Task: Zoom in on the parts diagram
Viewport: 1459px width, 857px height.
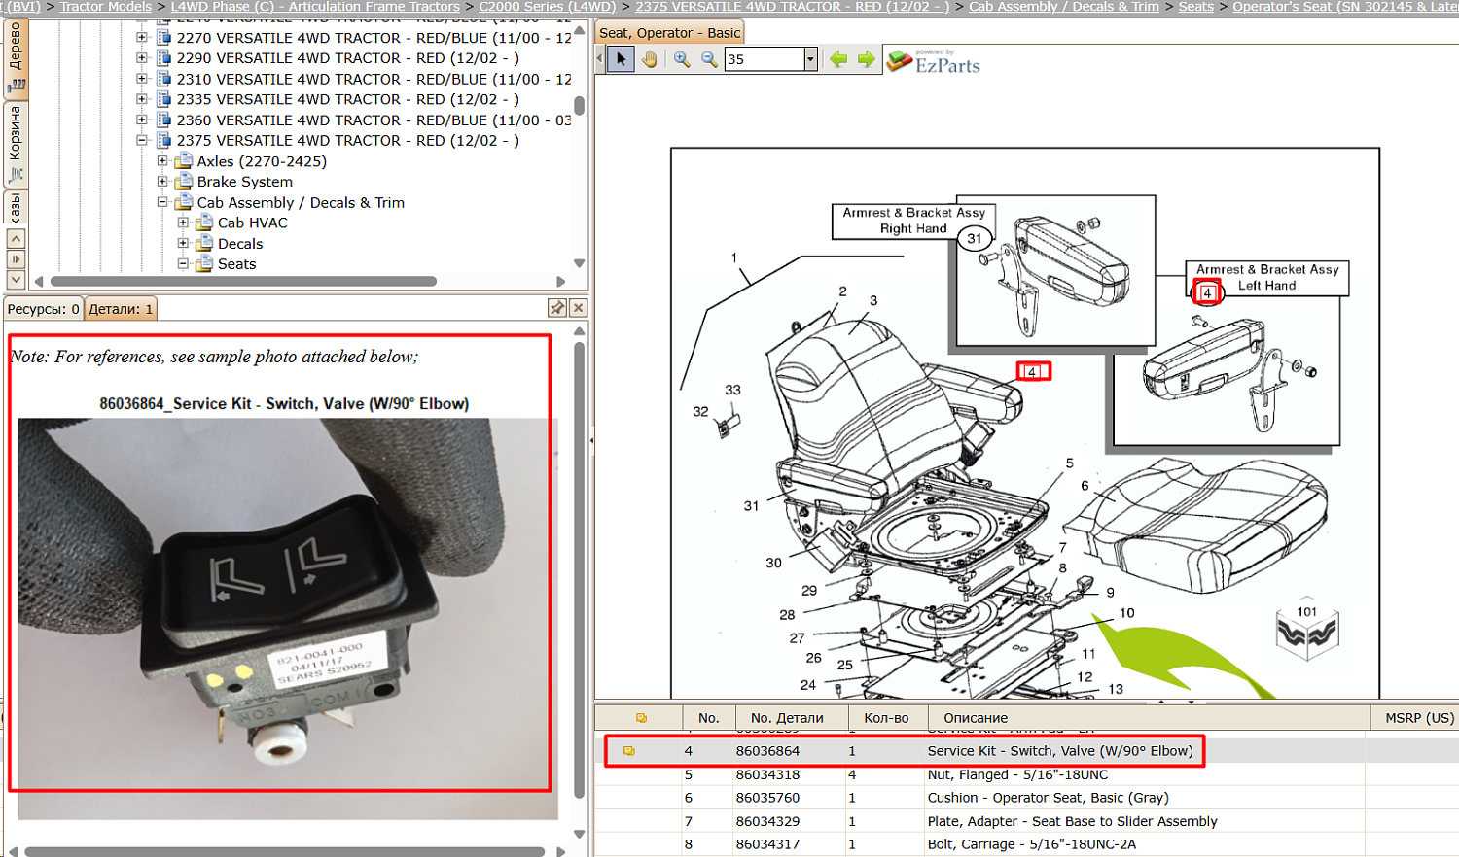Action: (682, 59)
